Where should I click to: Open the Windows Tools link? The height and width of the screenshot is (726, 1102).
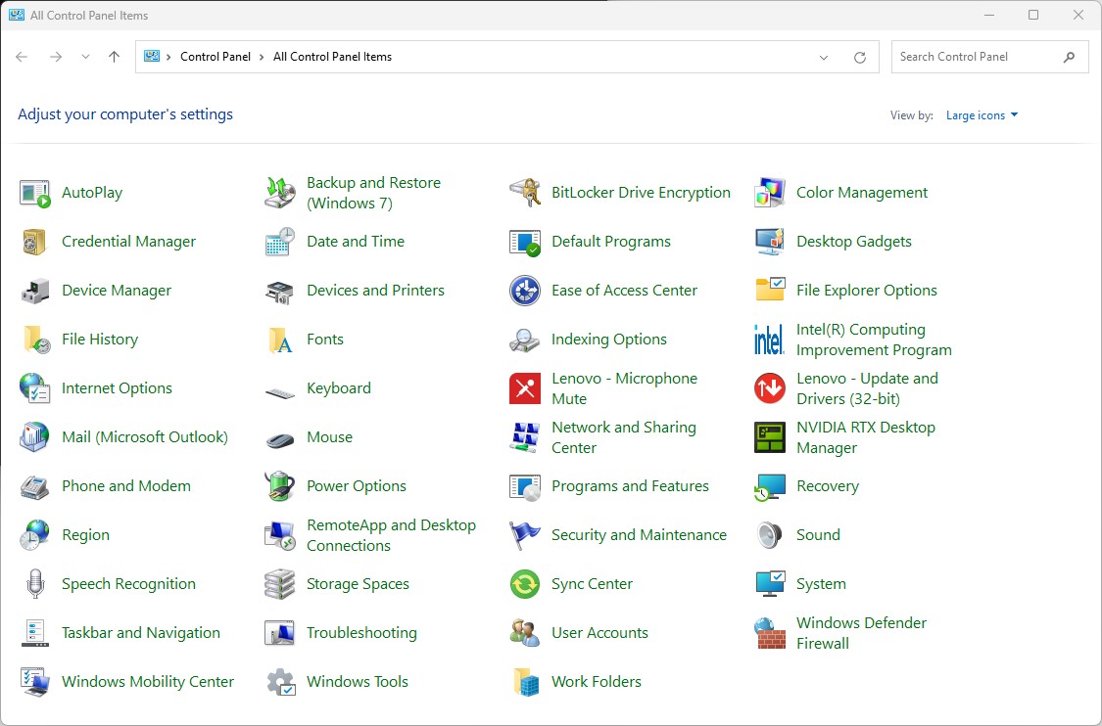coord(357,682)
